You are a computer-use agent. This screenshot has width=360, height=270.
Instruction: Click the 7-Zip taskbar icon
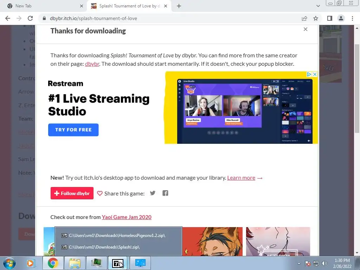tap(118, 263)
